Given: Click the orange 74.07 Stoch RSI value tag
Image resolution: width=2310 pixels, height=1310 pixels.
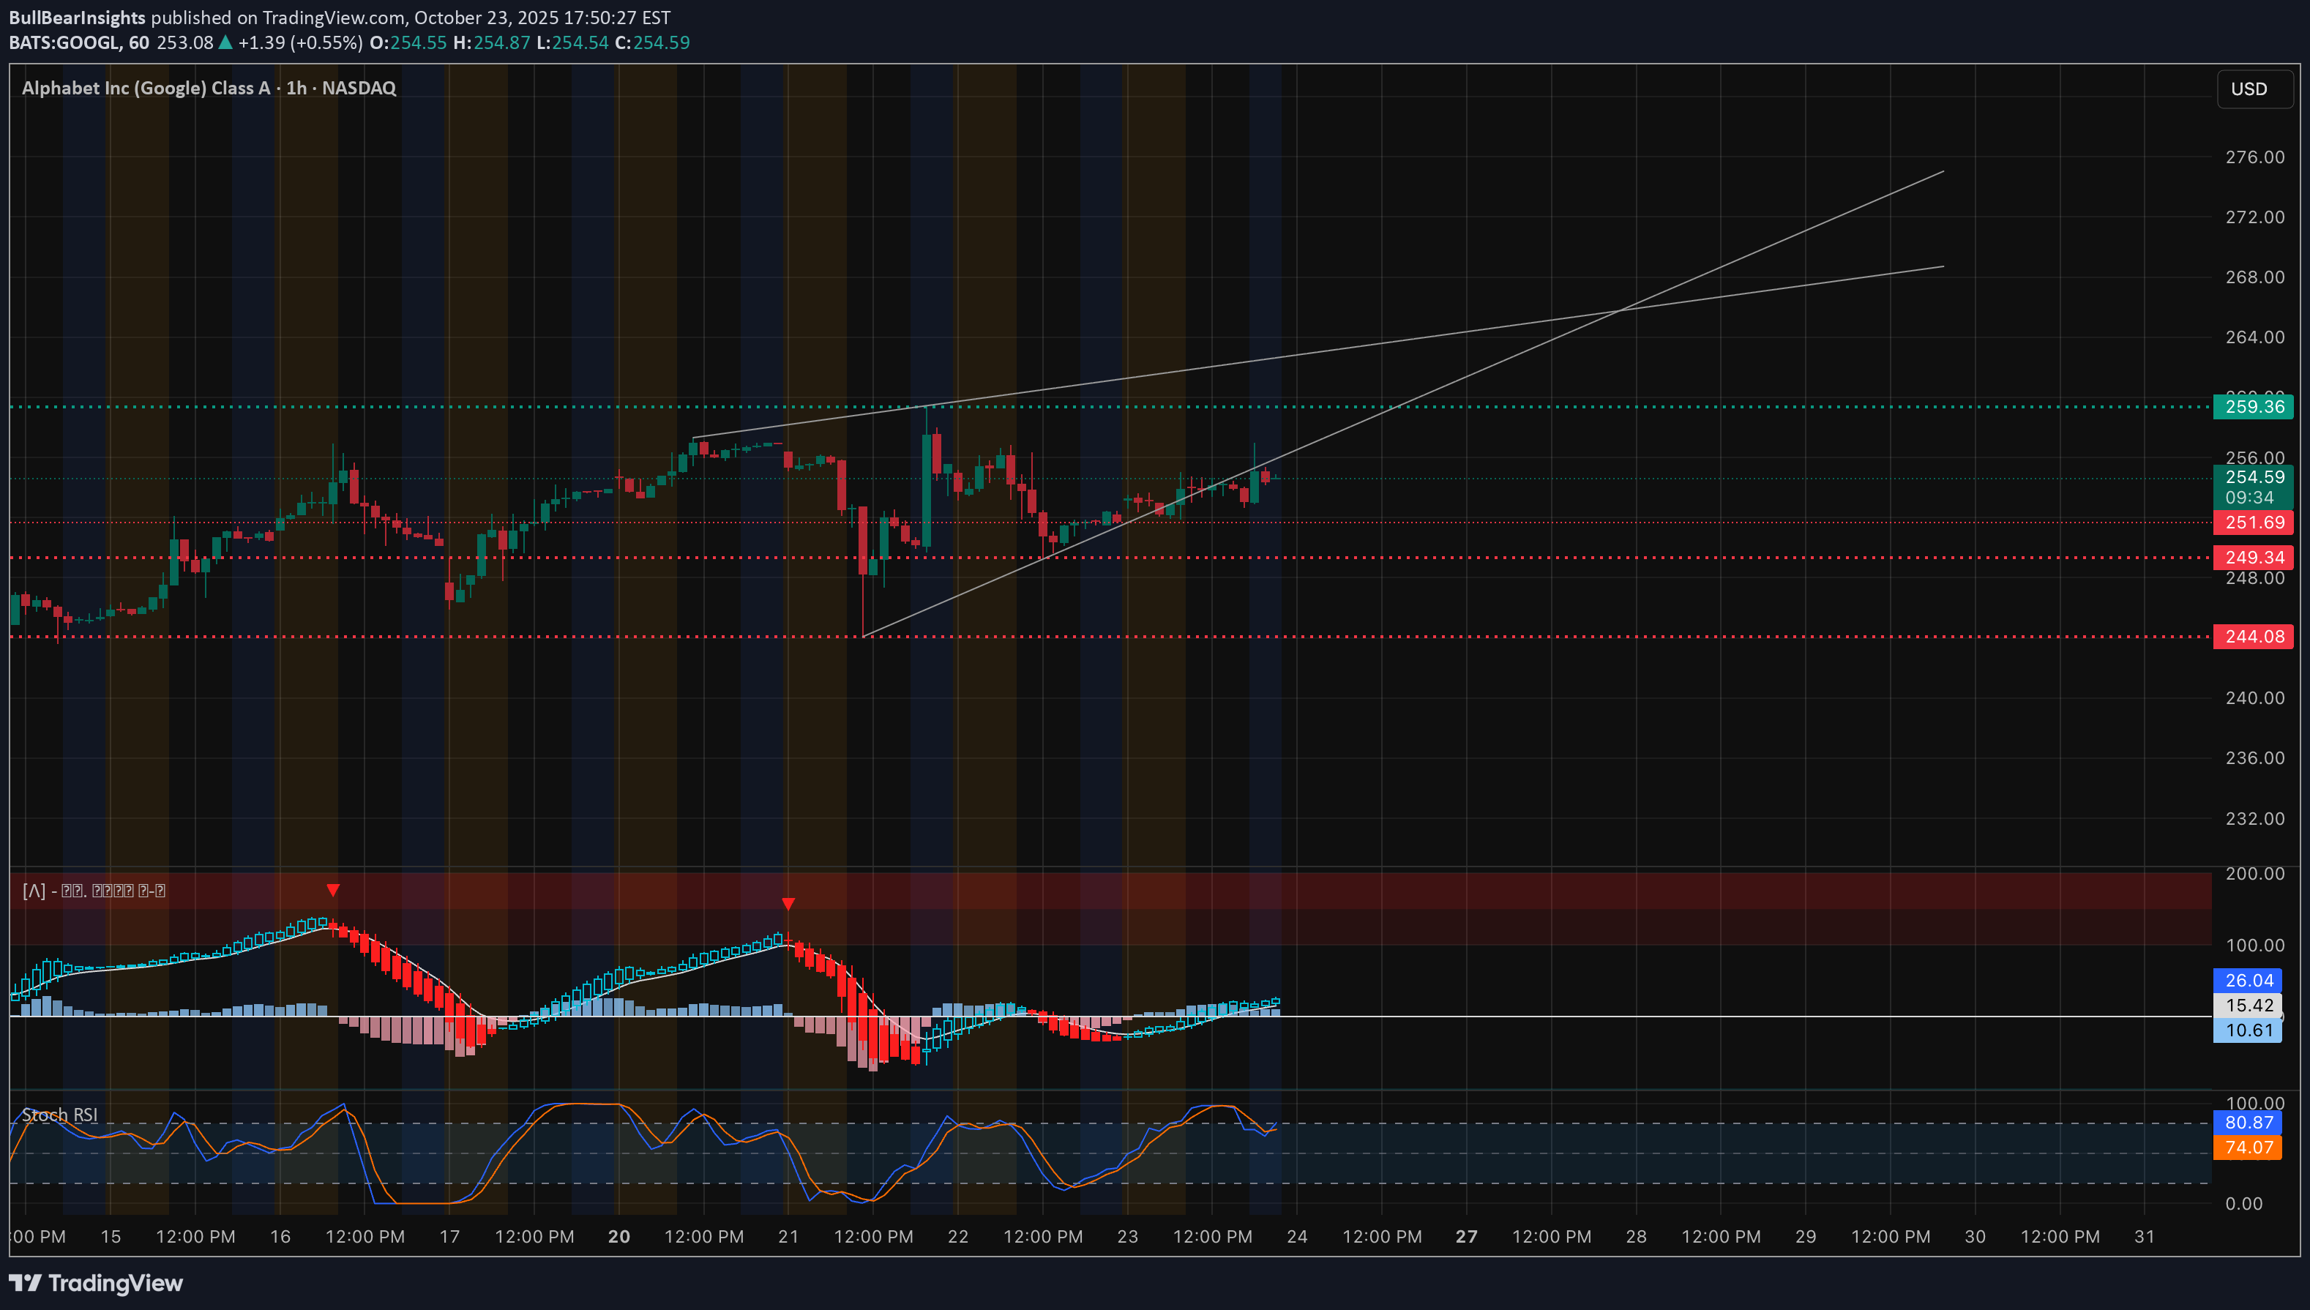Looking at the screenshot, I should click(2247, 1147).
